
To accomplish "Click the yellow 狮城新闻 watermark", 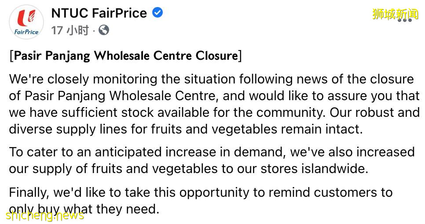I will [395, 13].
